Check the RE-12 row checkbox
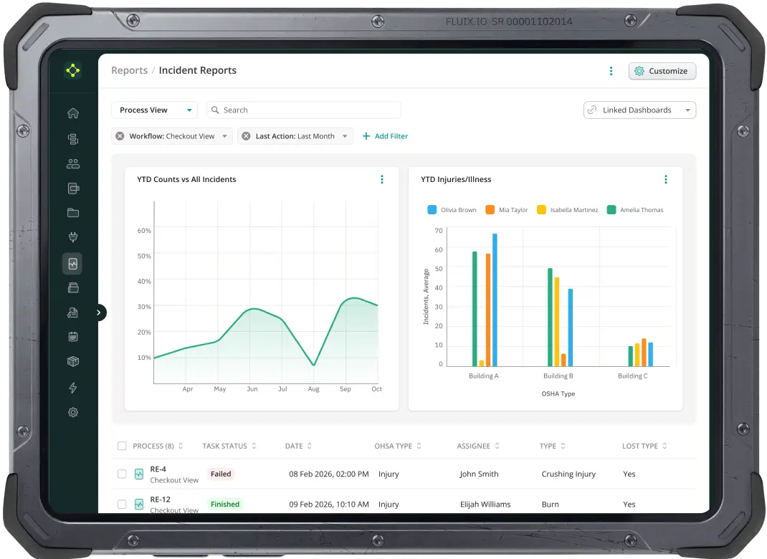Screen dimensions: 767x559 (122, 504)
